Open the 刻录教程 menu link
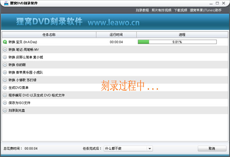The image size is (230, 157). 142,10
